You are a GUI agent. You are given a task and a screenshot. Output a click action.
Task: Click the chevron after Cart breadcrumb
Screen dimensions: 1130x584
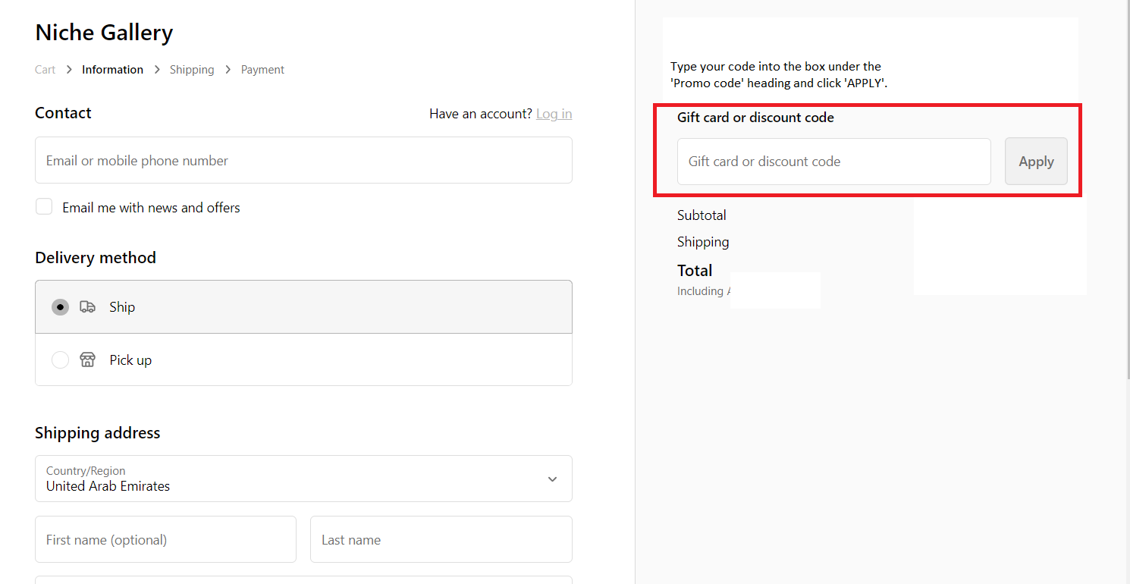point(69,70)
